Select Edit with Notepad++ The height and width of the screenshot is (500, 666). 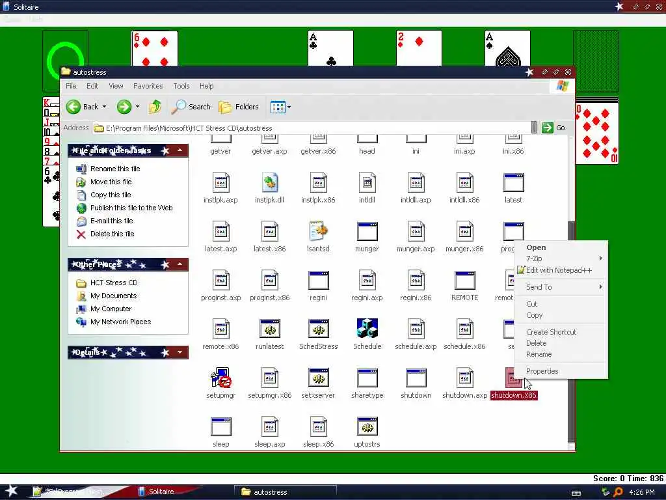(561, 270)
